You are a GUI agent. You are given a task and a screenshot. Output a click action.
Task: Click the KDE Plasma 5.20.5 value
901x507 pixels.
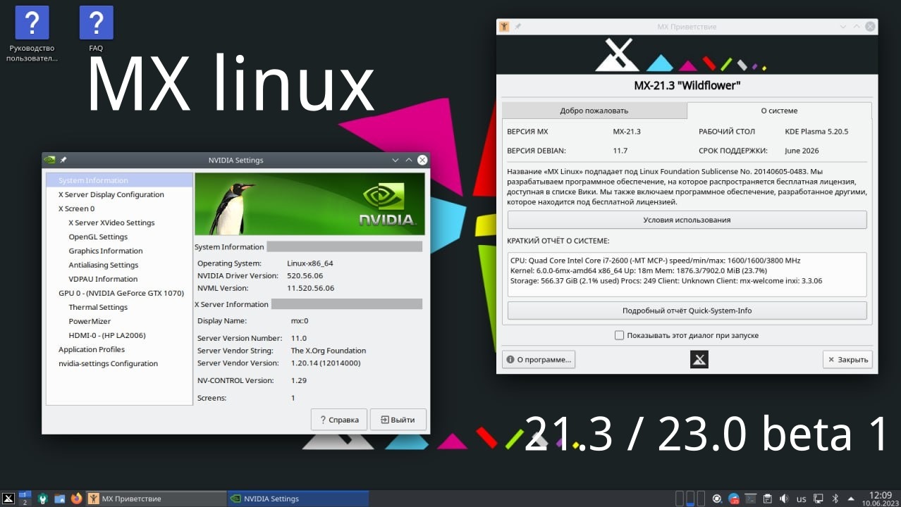(x=816, y=132)
